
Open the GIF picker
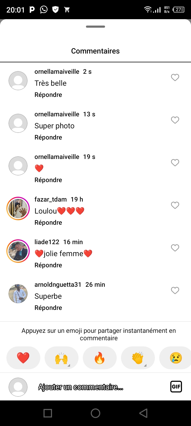(x=176, y=387)
